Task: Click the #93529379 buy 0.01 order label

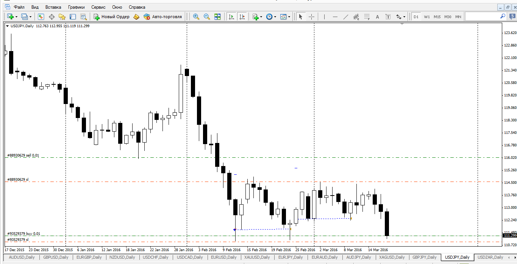Action: point(23,234)
